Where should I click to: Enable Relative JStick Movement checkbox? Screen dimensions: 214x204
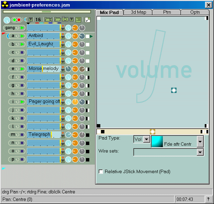[x=101, y=171]
